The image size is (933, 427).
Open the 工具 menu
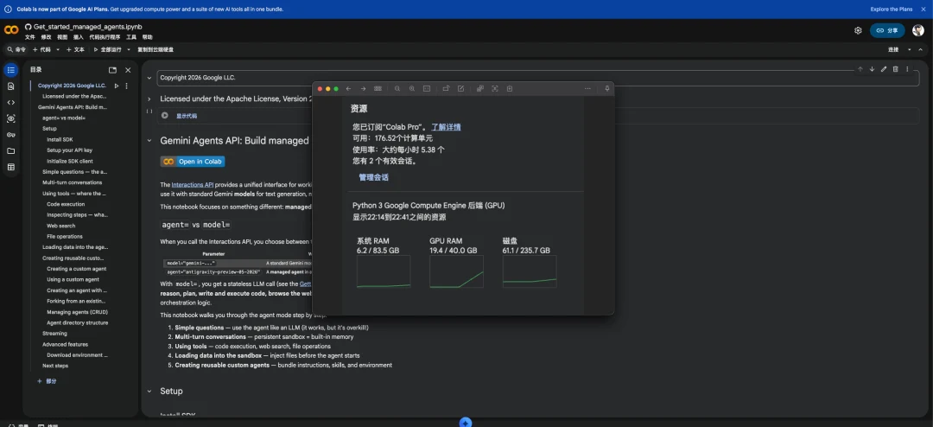coord(131,37)
